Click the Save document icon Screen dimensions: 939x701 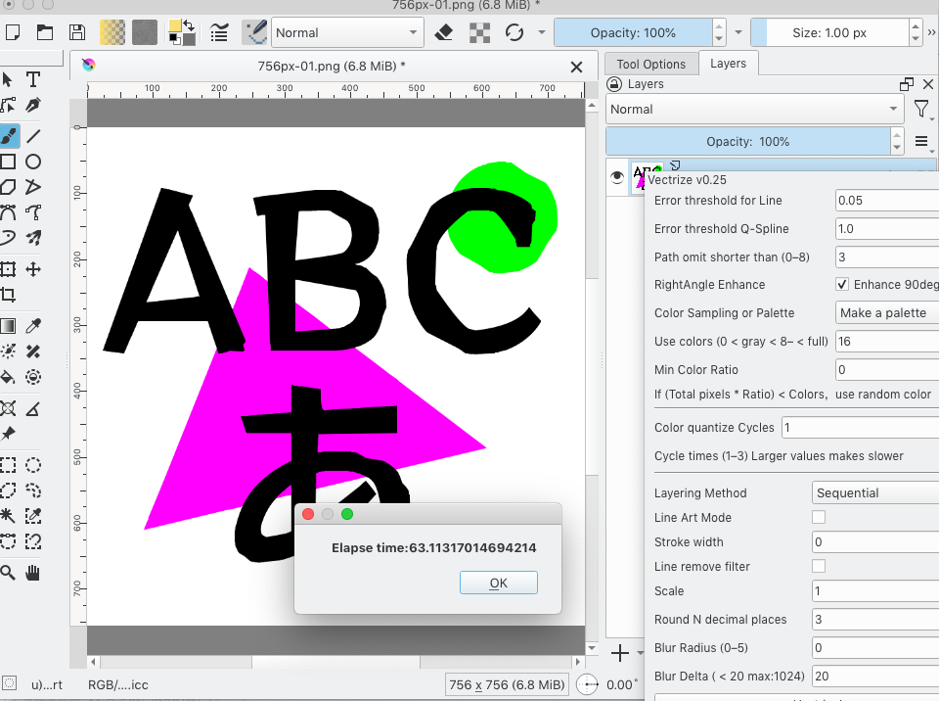click(x=76, y=32)
